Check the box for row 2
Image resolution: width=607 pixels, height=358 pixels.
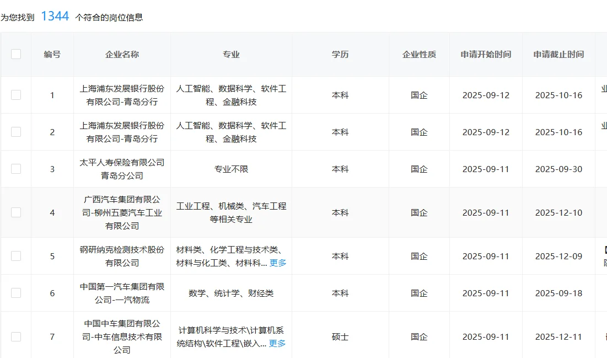16,132
